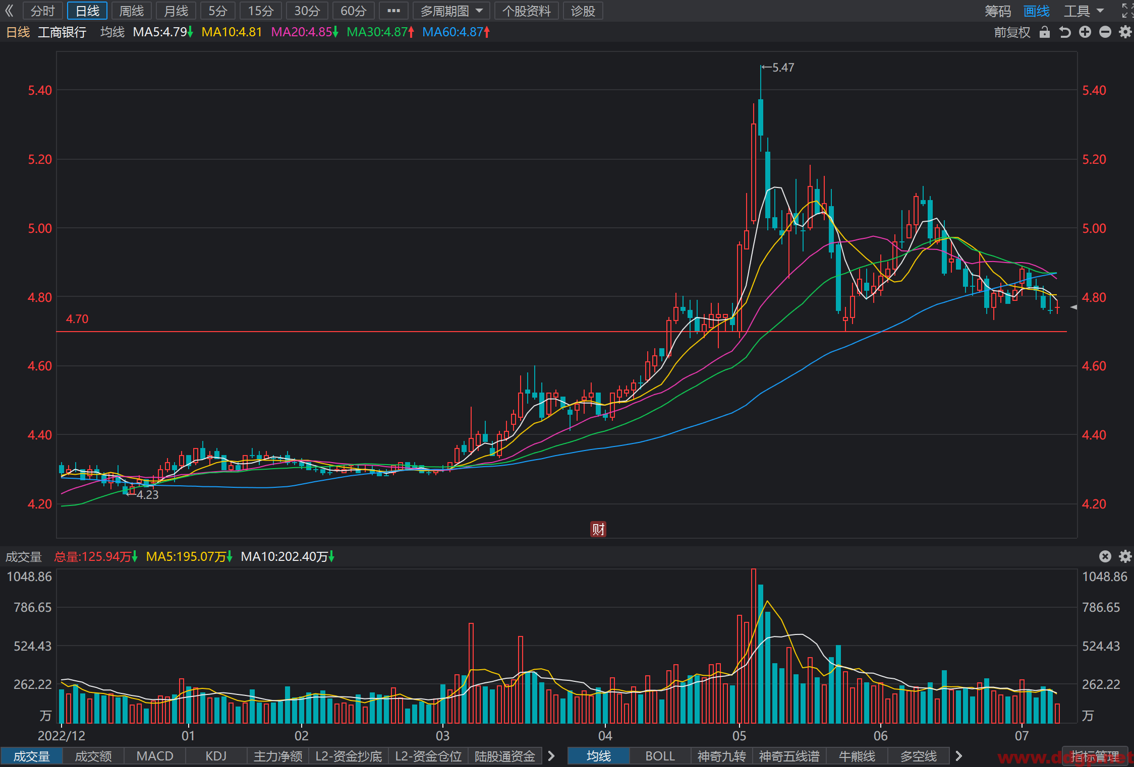The image size is (1134, 767).
Task: Switch to BOLL main indicator tab
Action: click(660, 756)
